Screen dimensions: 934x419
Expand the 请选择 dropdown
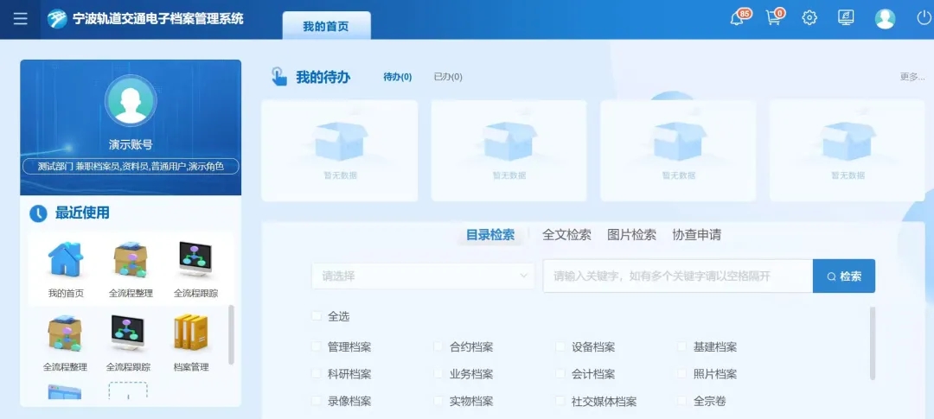(423, 276)
